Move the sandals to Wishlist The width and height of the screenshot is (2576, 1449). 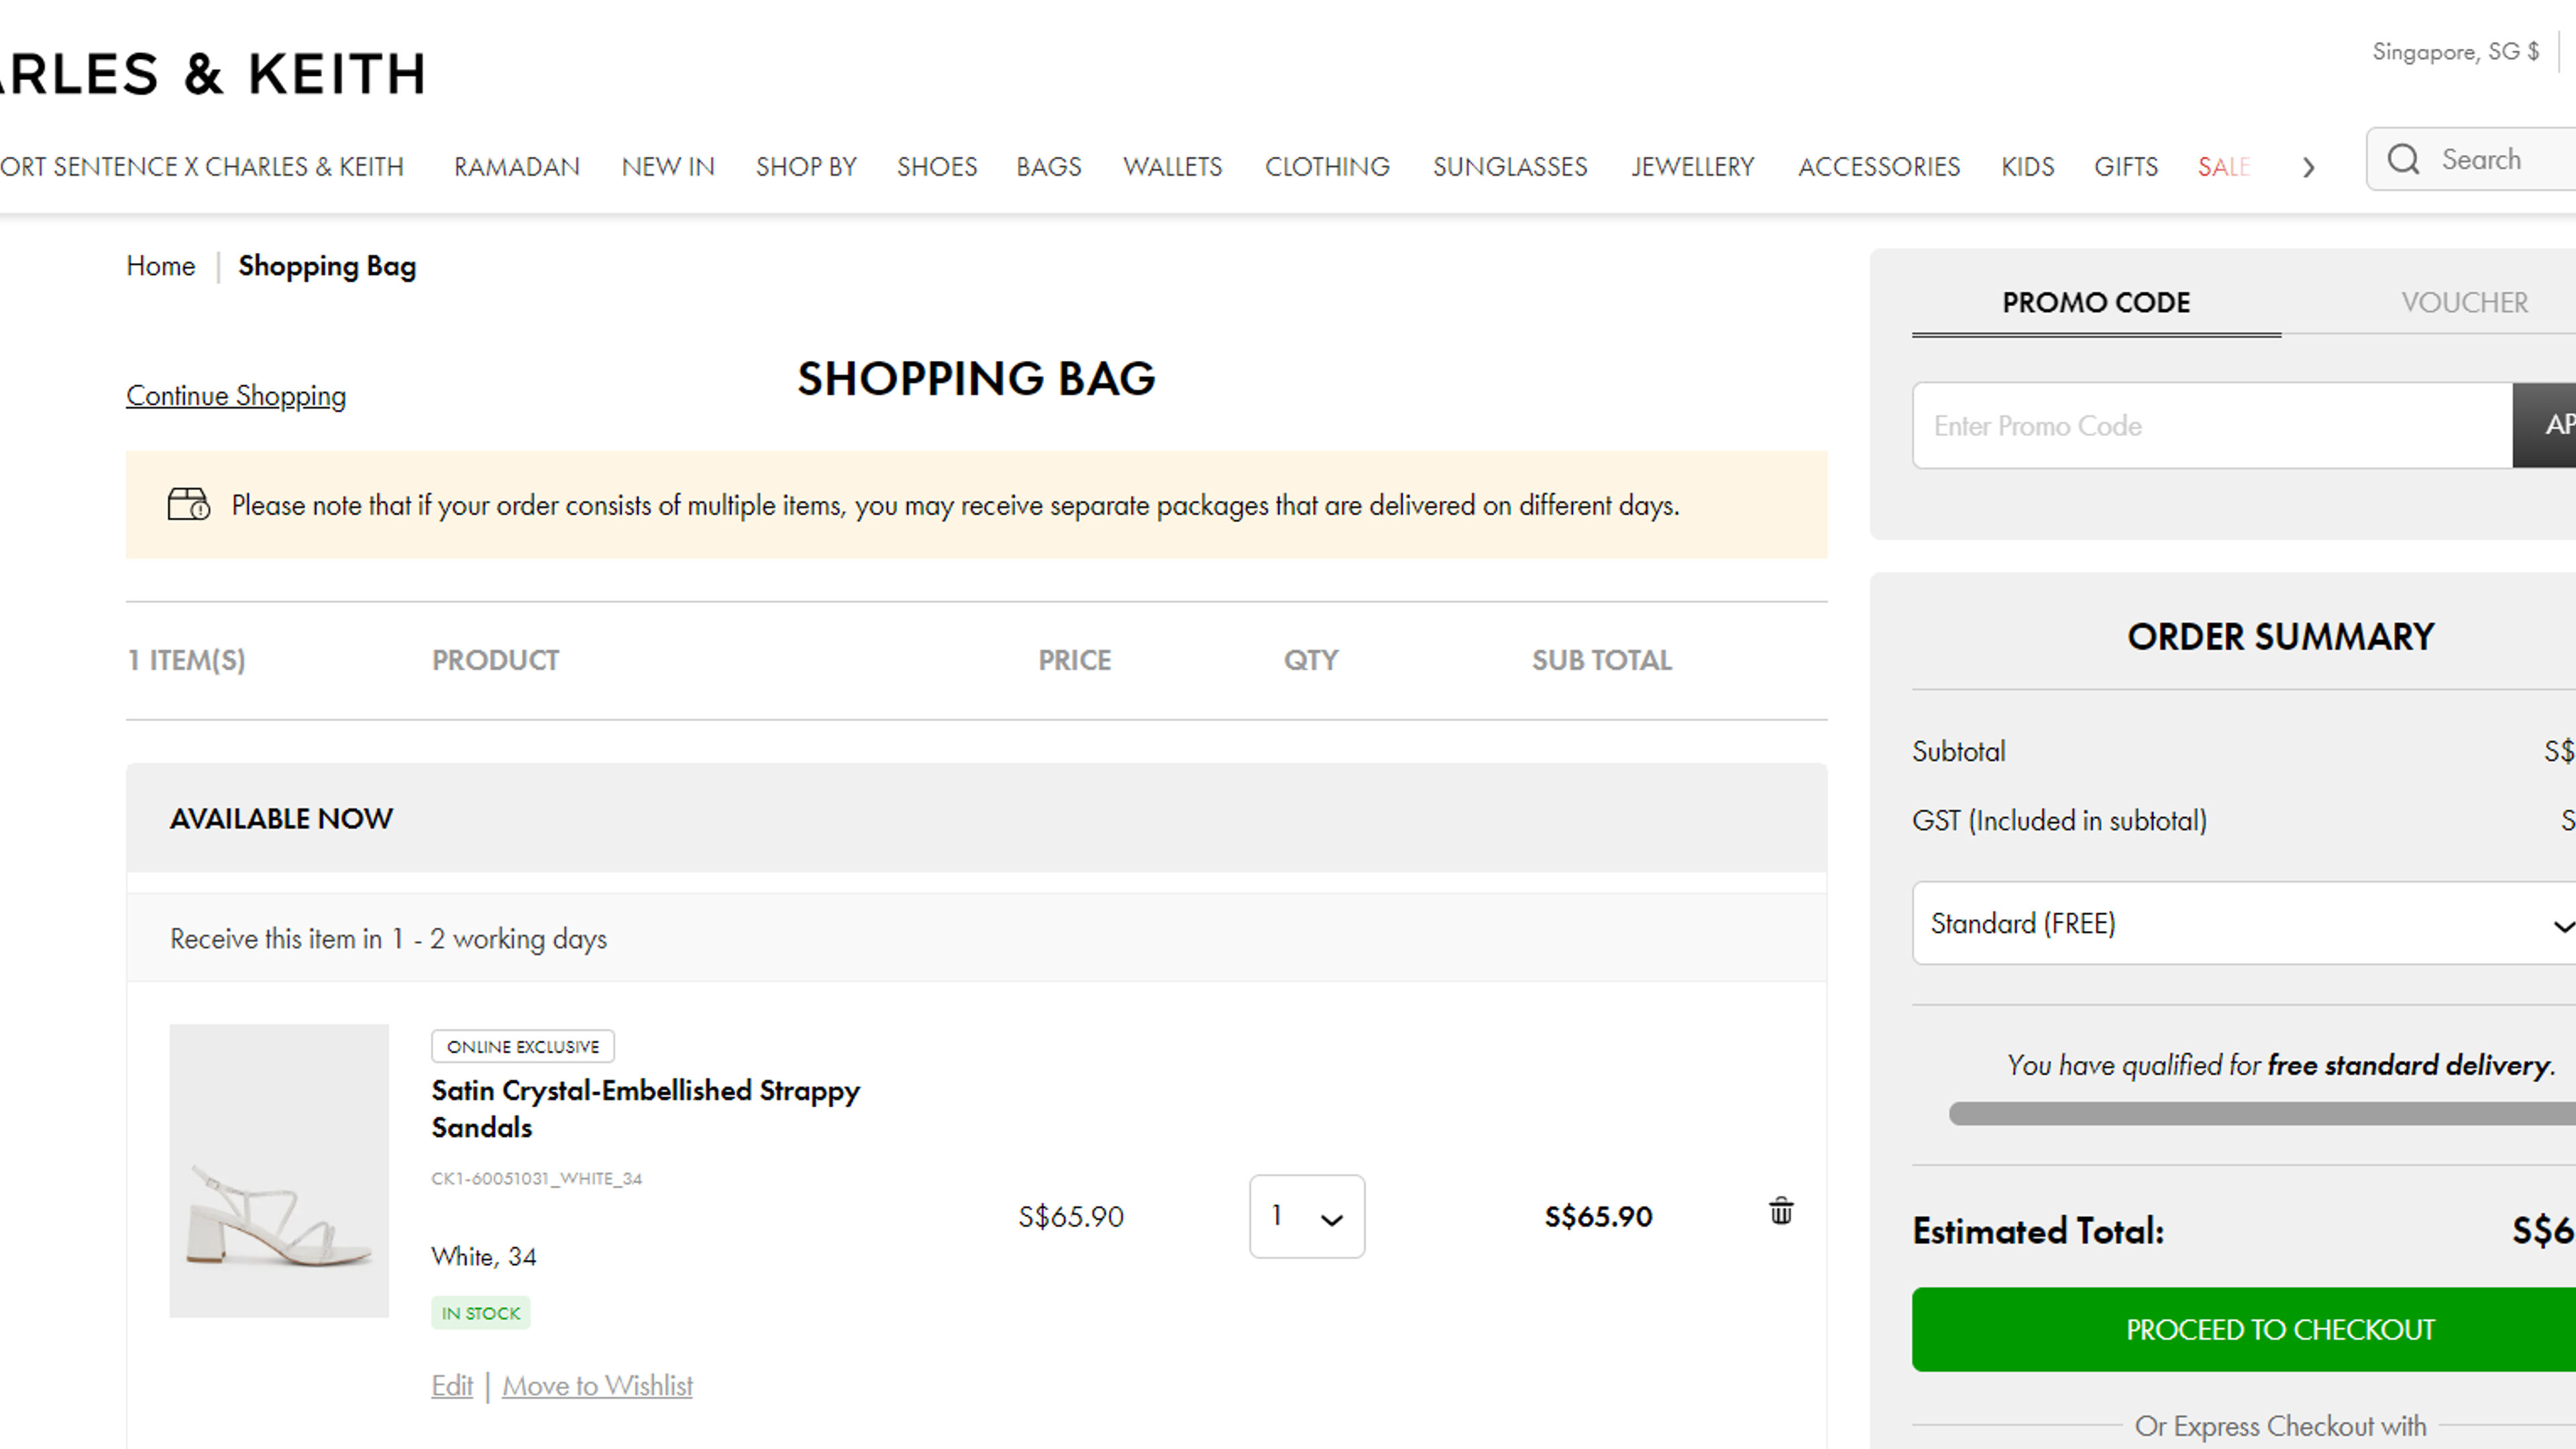[x=597, y=1386]
